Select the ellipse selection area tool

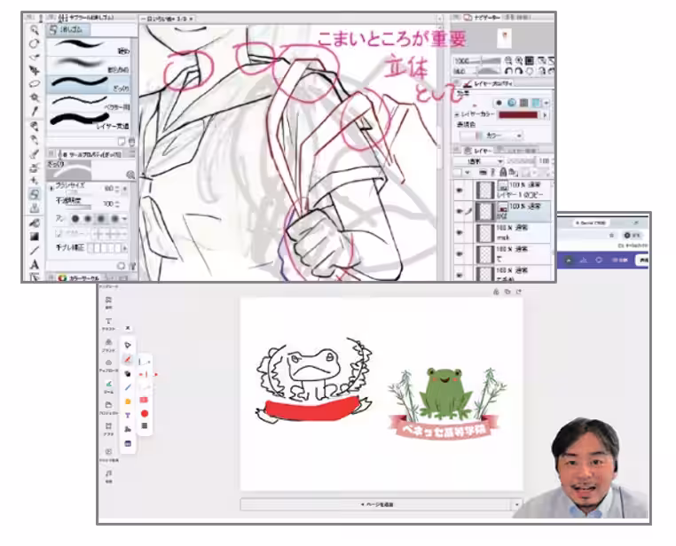35,84
